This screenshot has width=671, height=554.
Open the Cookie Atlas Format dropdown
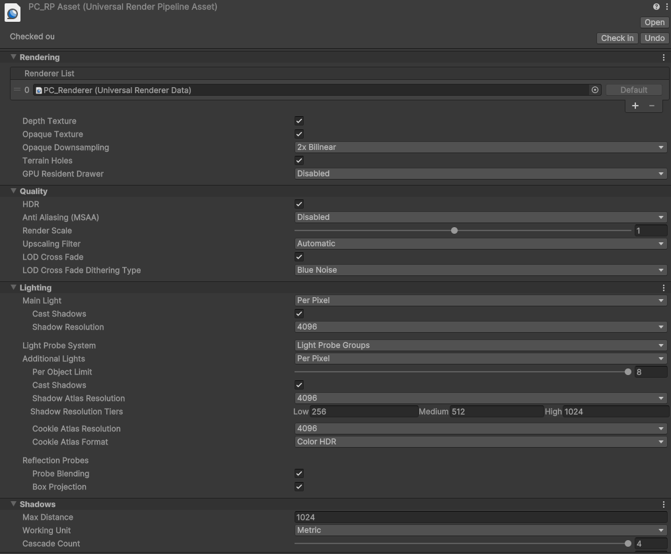(x=480, y=441)
